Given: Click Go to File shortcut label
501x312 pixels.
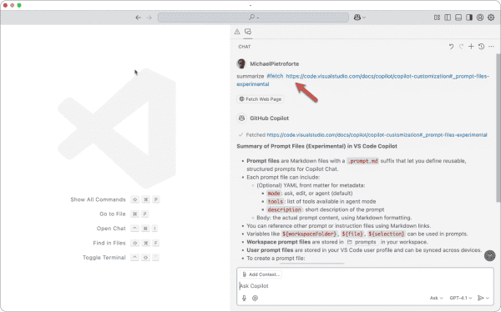Looking at the screenshot, I should 113,214.
